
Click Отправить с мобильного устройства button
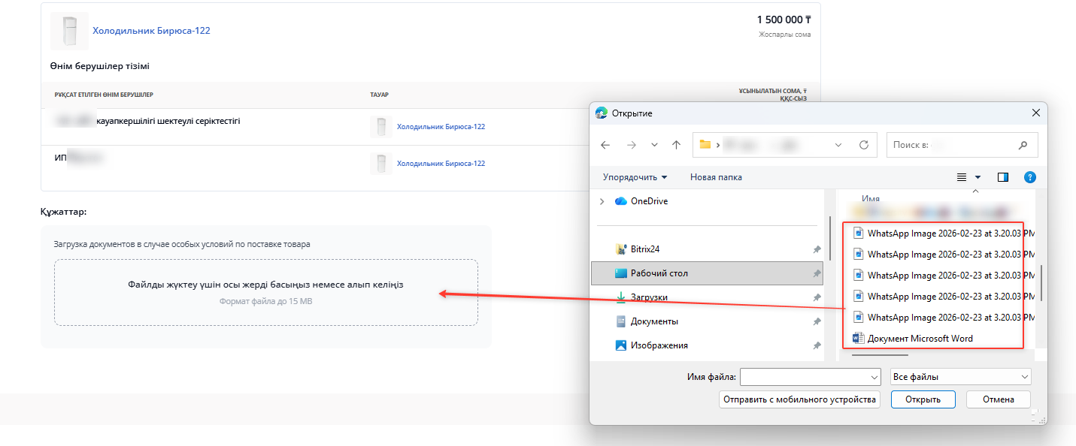(x=799, y=399)
